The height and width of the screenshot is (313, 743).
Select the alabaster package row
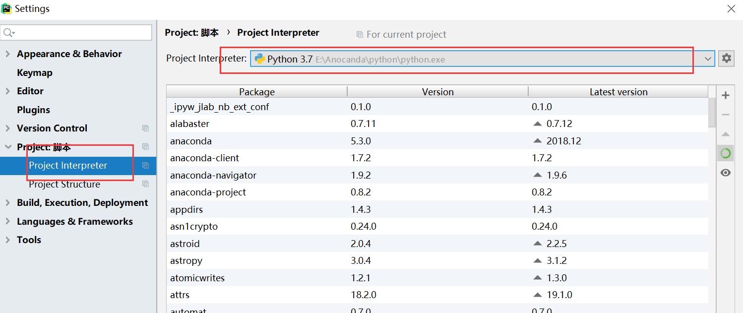(x=437, y=124)
